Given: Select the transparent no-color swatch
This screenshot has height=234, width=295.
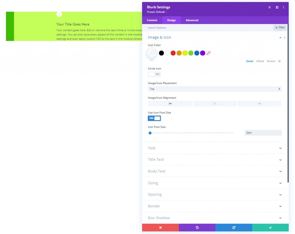Looking at the screenshot, I should tap(209, 53).
